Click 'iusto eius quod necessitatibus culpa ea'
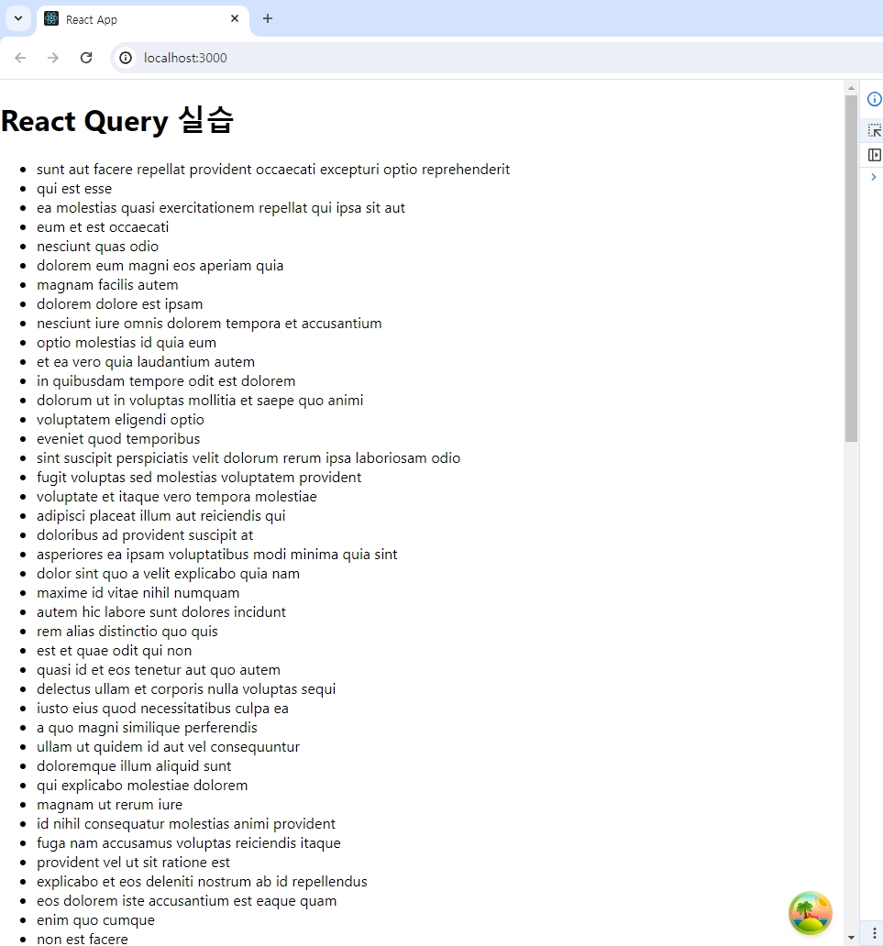 [163, 709]
